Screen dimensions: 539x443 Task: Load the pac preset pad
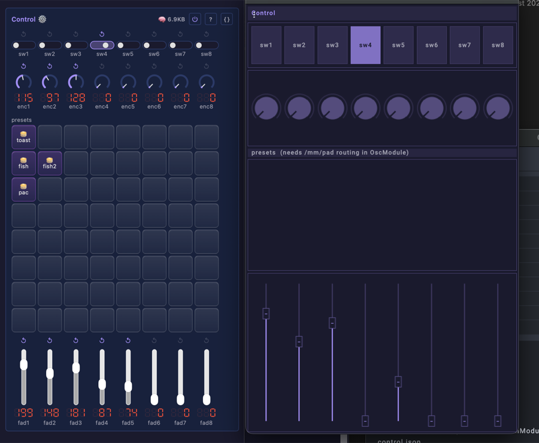tap(23, 189)
